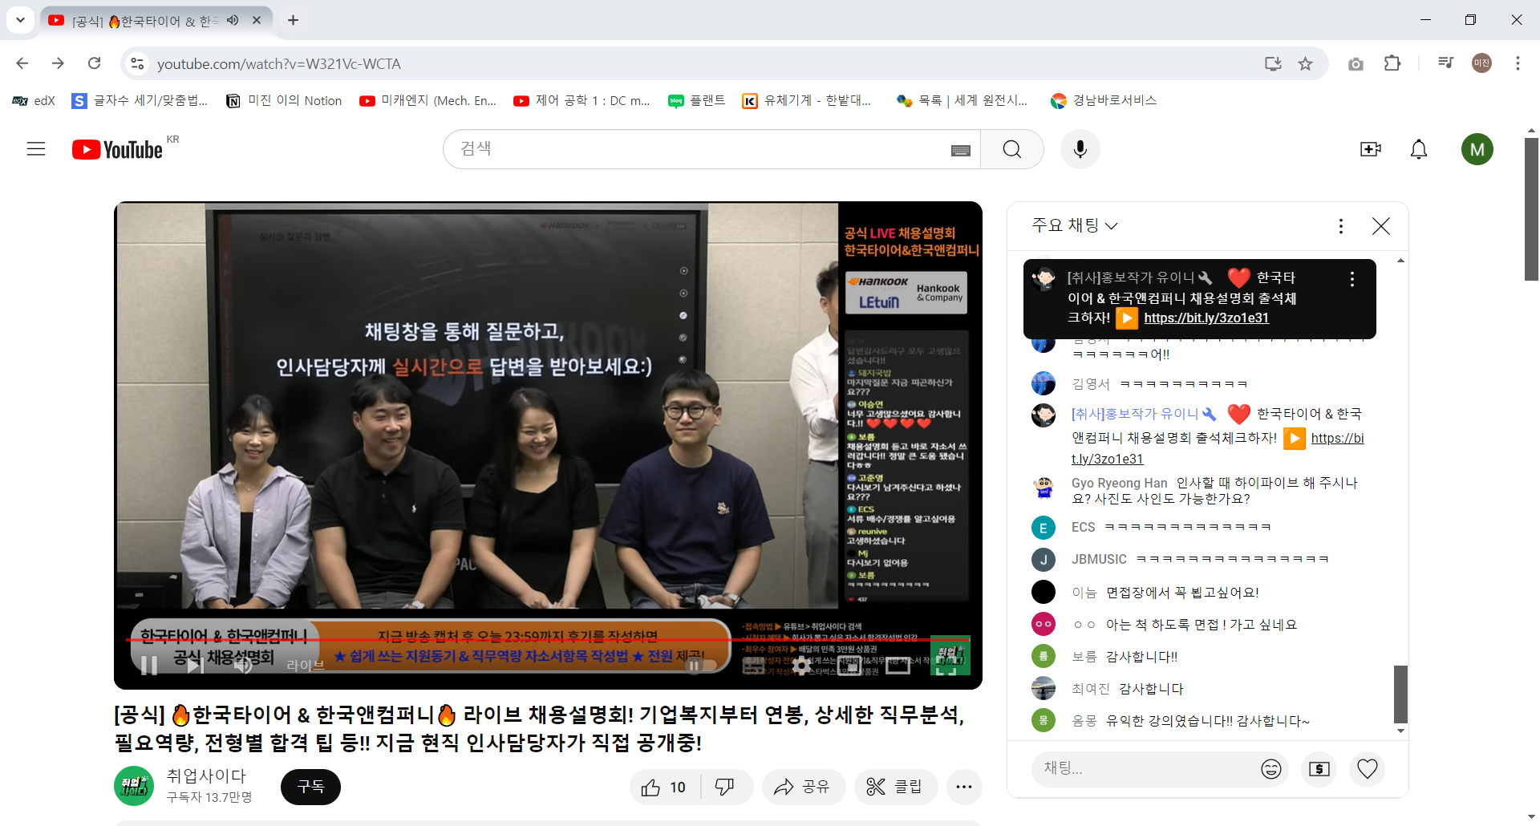1540x826 pixels.
Task: Enter fullscreen video mode
Action: [x=946, y=666]
